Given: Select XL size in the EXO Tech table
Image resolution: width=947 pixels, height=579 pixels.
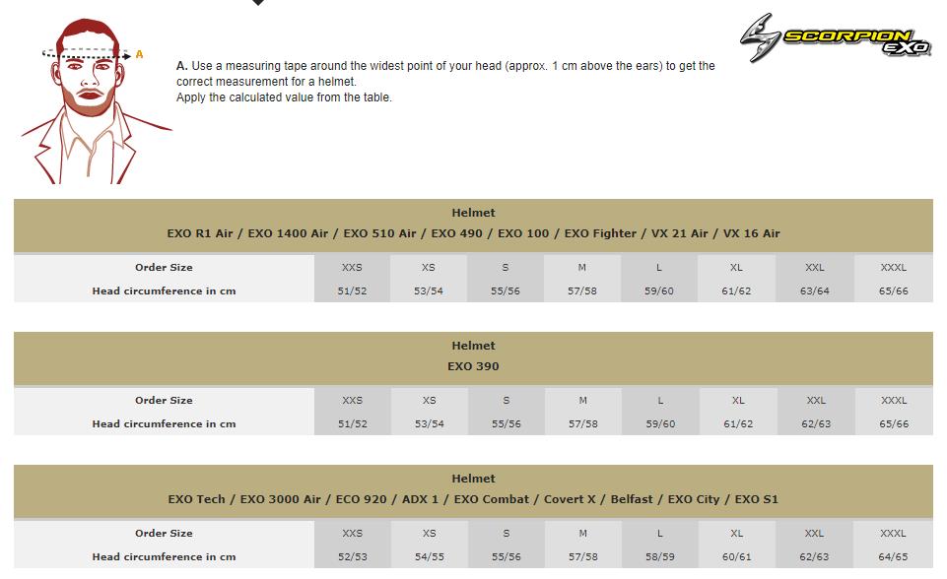Looking at the screenshot, I should click(x=737, y=534).
